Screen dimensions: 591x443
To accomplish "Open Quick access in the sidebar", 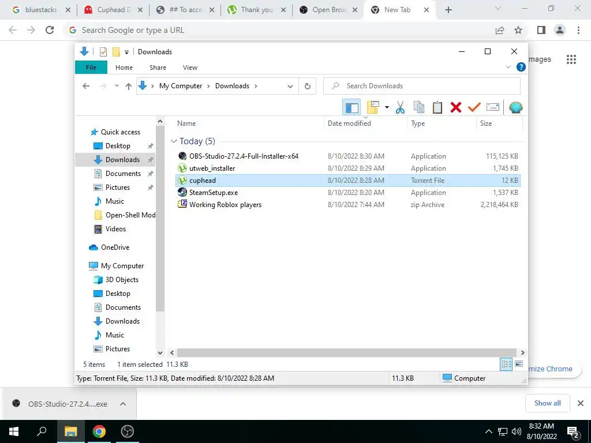I will point(120,132).
